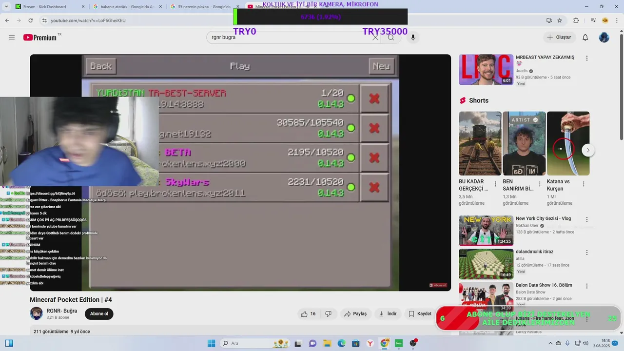624x351 pixels.
Task: Open options for New York City Gezisi video
Action: 587,219
